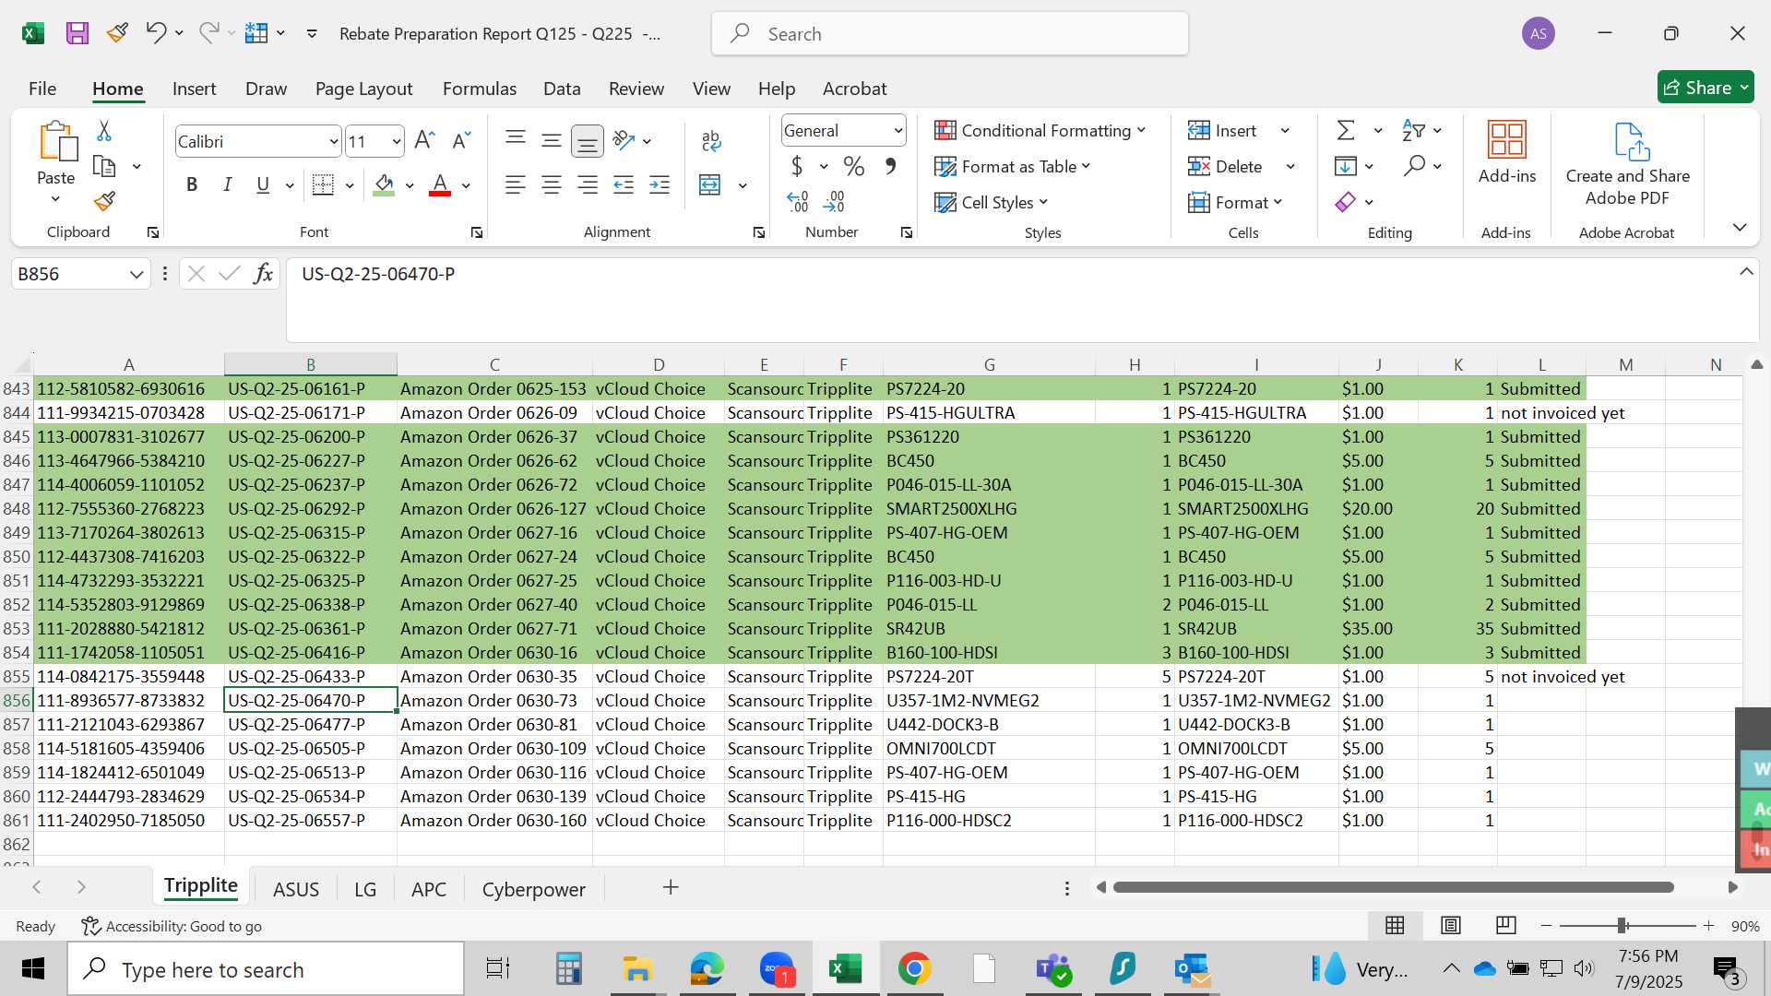
Task: Click the top Search box
Action: tap(950, 34)
